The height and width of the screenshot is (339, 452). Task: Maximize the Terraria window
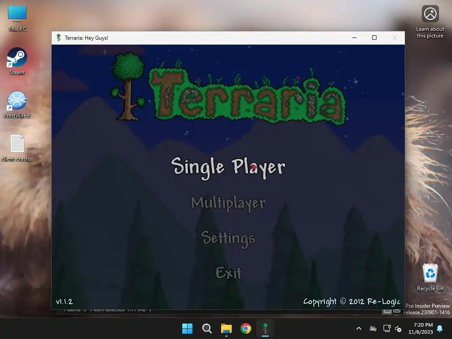point(374,38)
